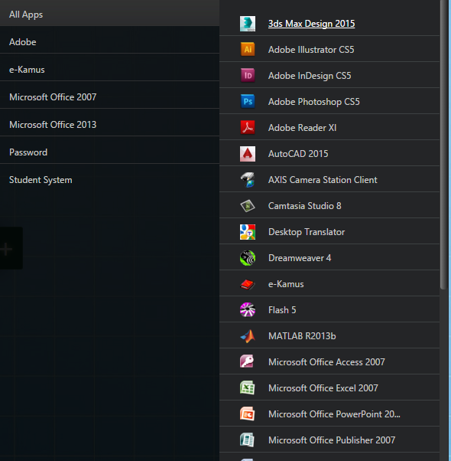Click the Microsoft Office Access 2007 icon

pos(248,362)
